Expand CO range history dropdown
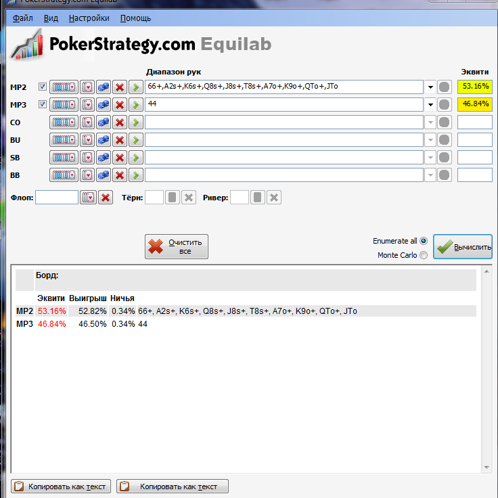Screen dimensions: 498x498 [x=430, y=122]
